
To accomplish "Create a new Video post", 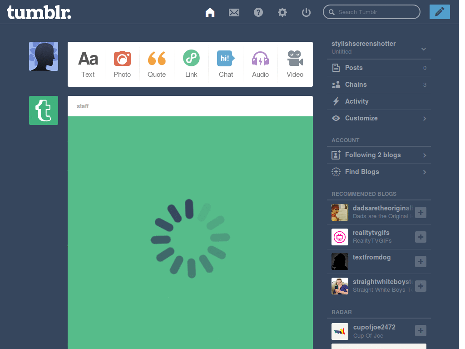I will click(295, 65).
